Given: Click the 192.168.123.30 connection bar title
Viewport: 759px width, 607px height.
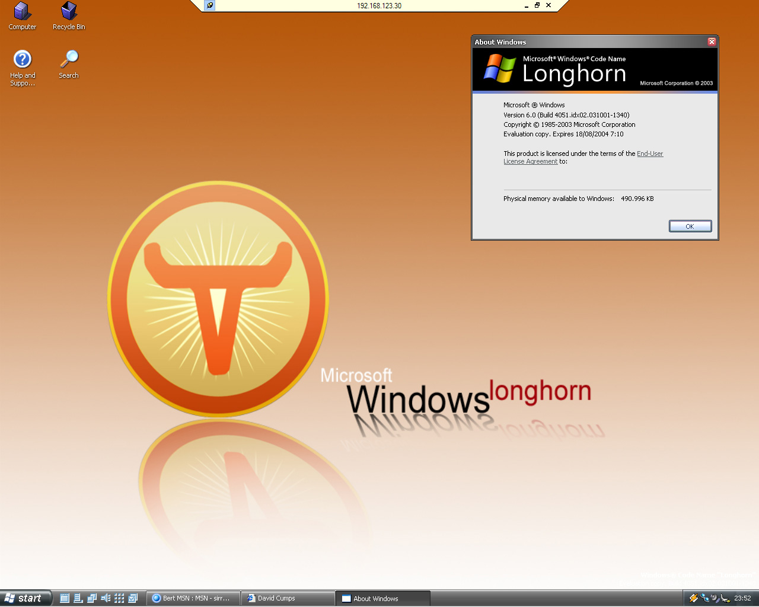Looking at the screenshot, I should click(379, 5).
